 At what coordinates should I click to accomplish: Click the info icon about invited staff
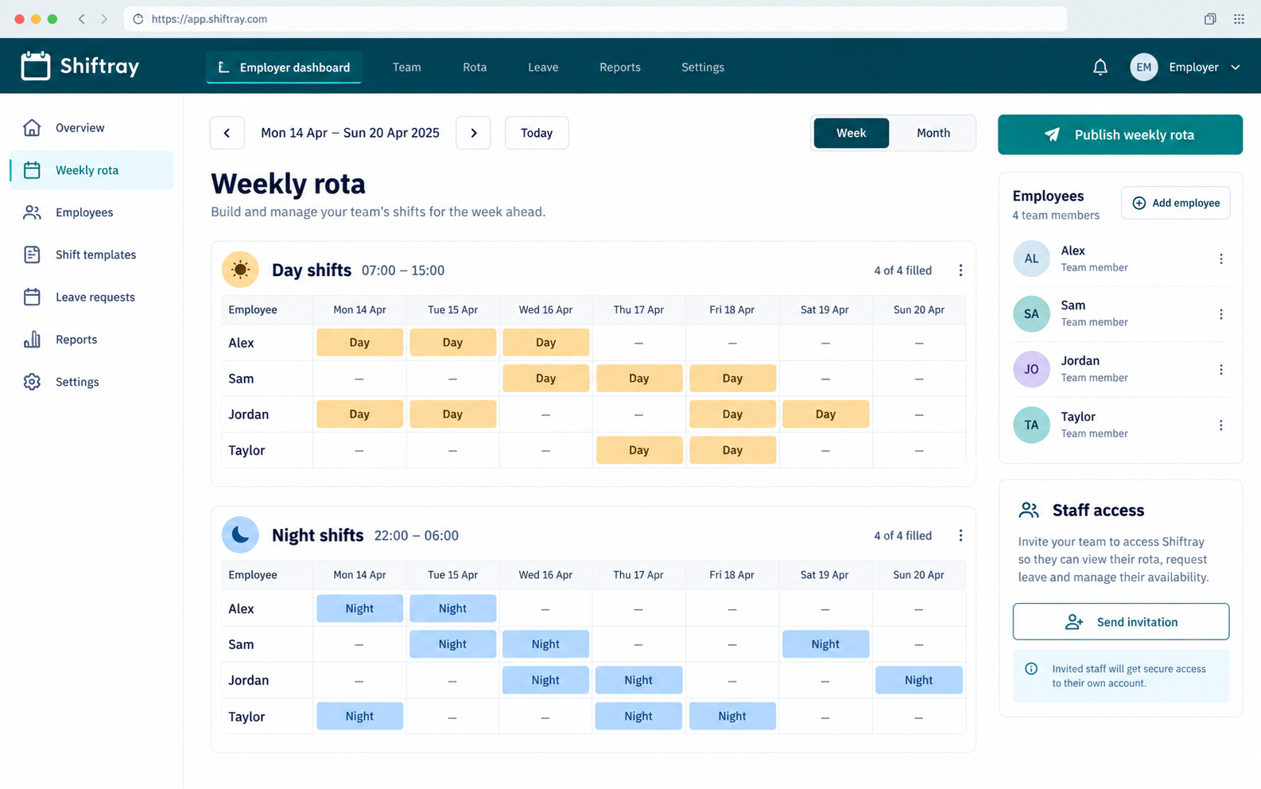(1030, 669)
